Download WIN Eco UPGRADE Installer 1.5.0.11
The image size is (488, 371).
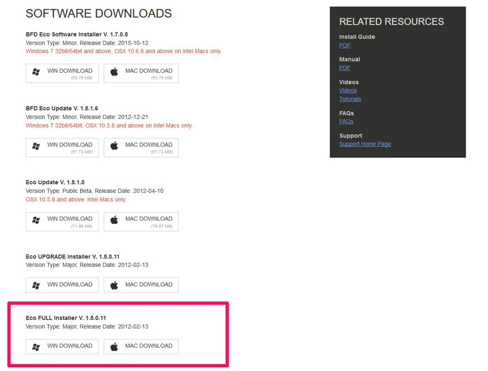(62, 285)
